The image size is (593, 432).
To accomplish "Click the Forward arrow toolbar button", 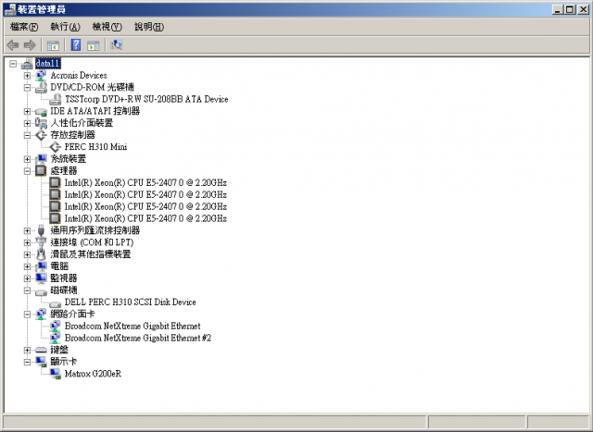I will coord(30,45).
